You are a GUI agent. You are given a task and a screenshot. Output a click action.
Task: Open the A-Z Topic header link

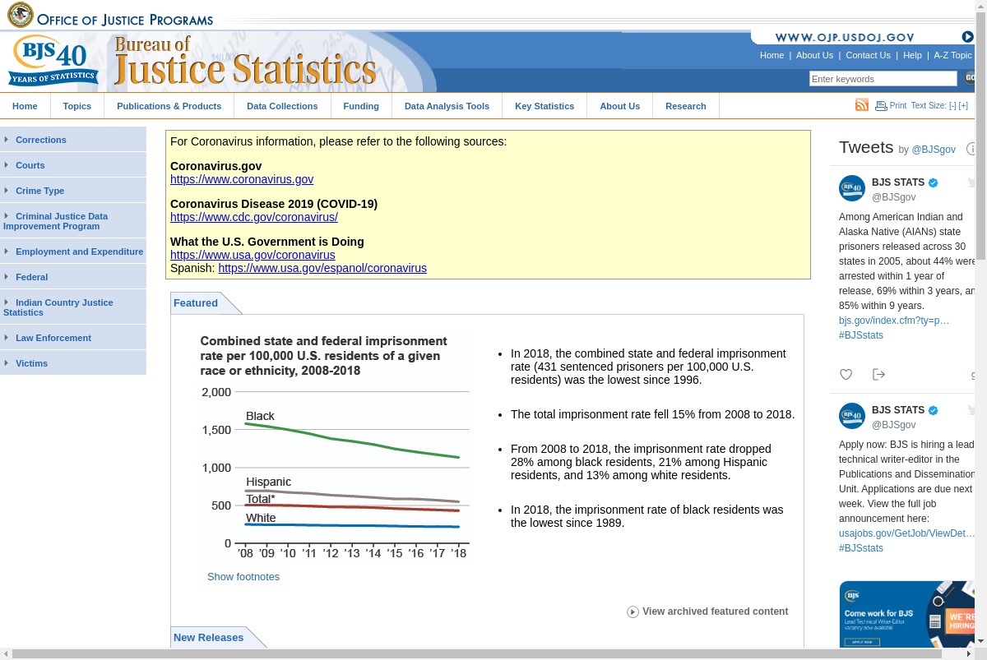(952, 55)
